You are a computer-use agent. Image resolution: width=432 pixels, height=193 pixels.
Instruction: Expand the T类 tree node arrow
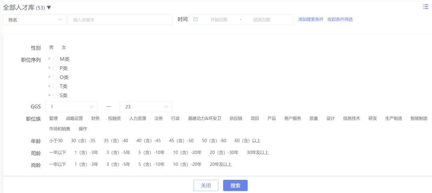tap(49, 86)
